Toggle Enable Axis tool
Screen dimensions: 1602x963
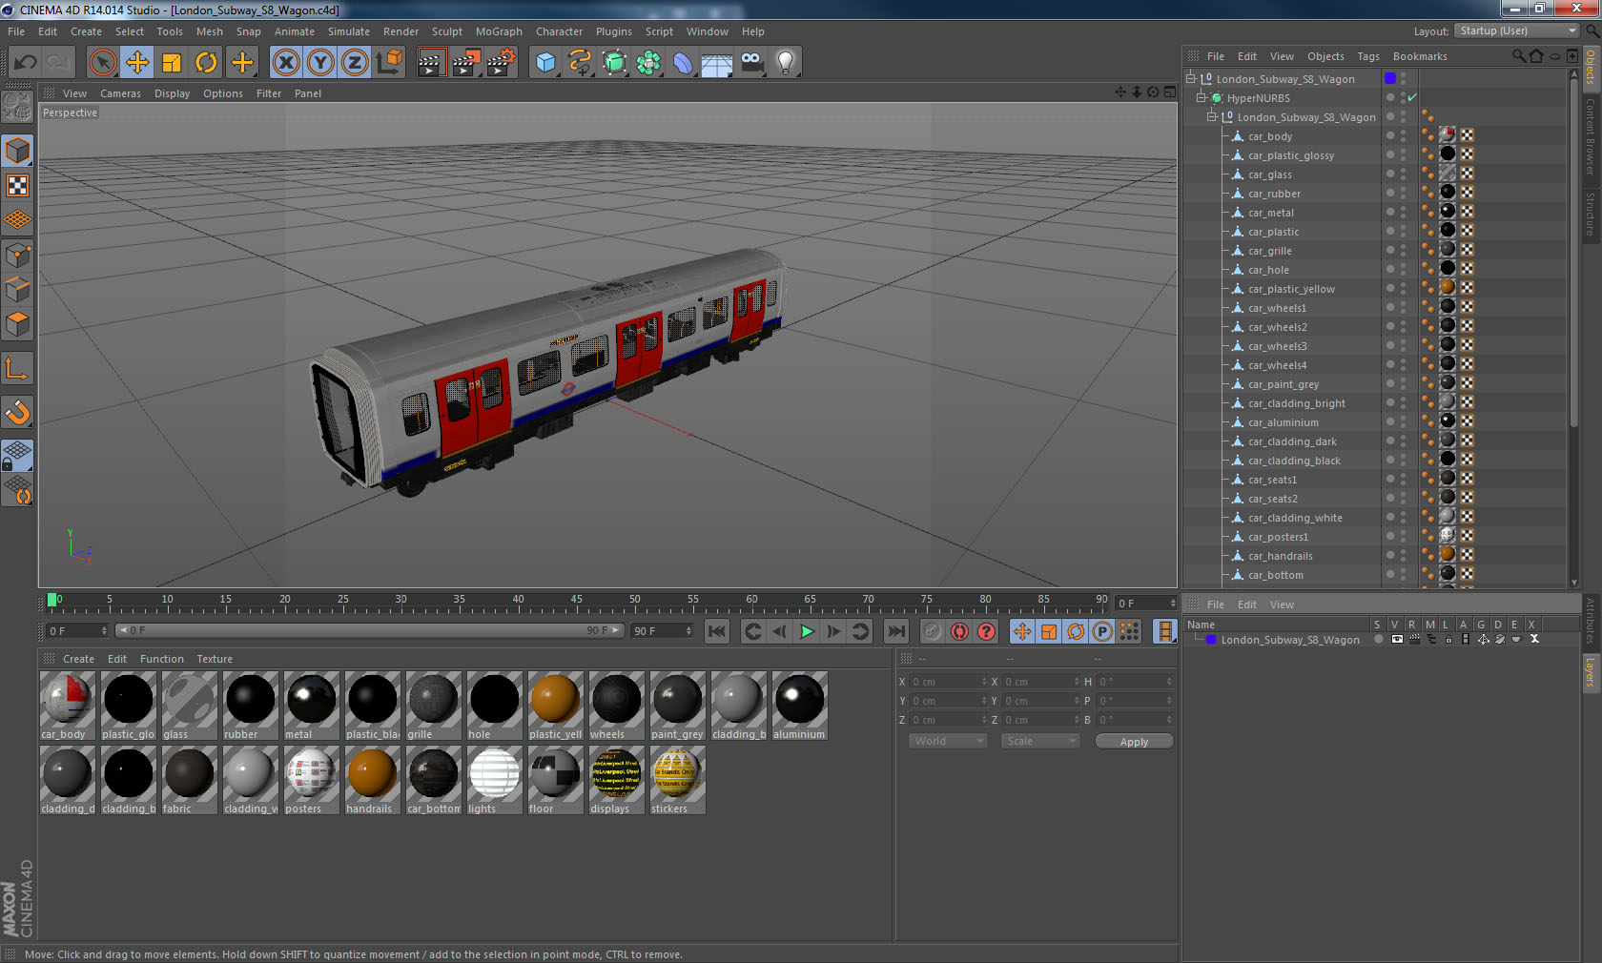tap(17, 369)
